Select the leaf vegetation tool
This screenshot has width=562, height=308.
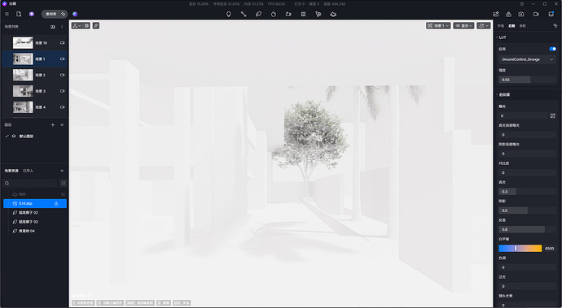[x=258, y=14]
